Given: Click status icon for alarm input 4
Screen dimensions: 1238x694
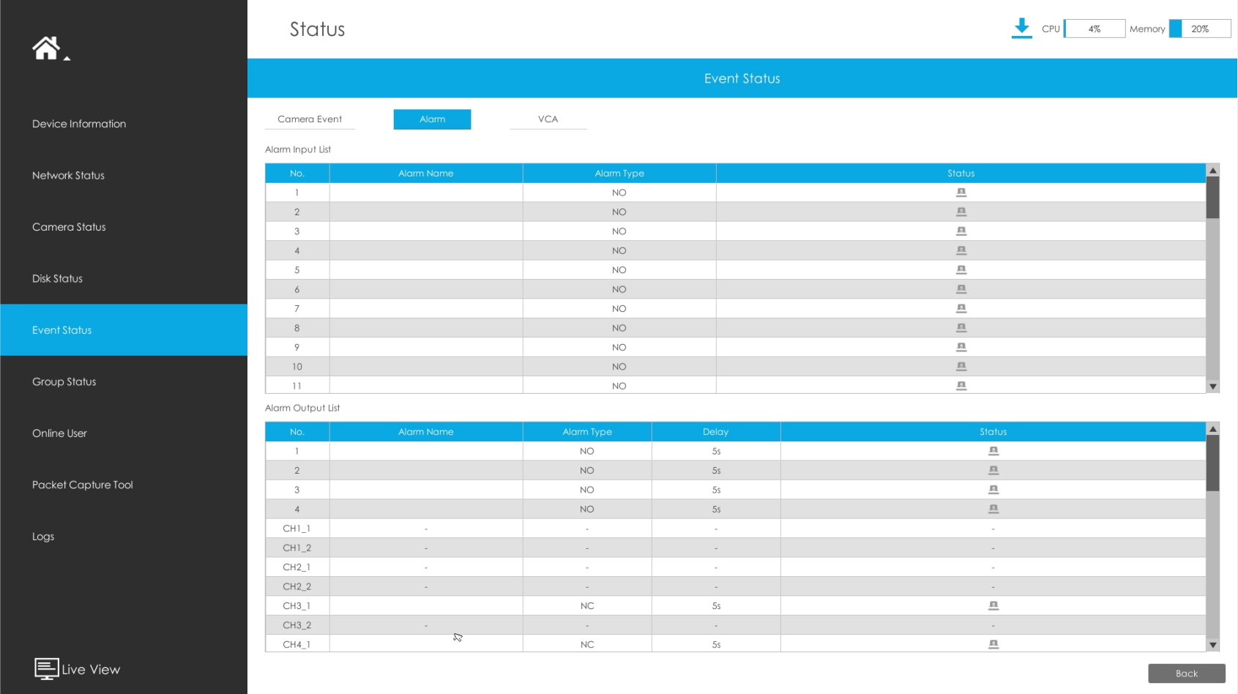Looking at the screenshot, I should point(961,250).
